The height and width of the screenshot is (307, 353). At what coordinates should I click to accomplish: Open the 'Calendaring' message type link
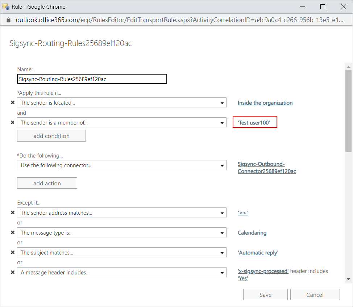click(x=252, y=233)
